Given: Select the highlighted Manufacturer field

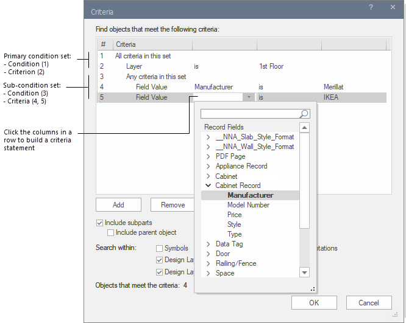Looking at the screenshot, I should pos(250,195).
